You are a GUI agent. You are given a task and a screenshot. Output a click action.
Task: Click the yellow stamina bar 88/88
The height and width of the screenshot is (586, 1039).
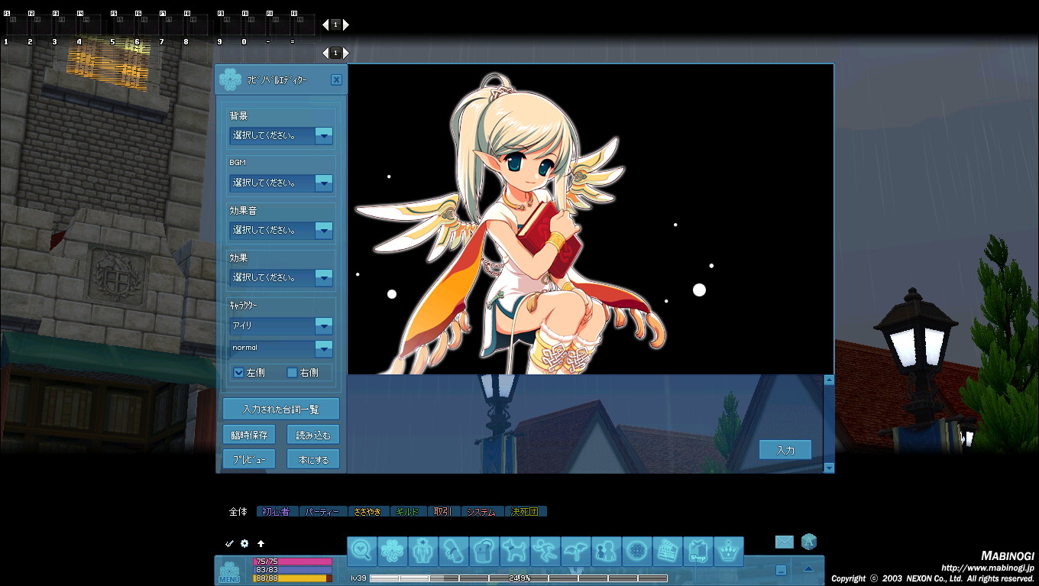(293, 578)
